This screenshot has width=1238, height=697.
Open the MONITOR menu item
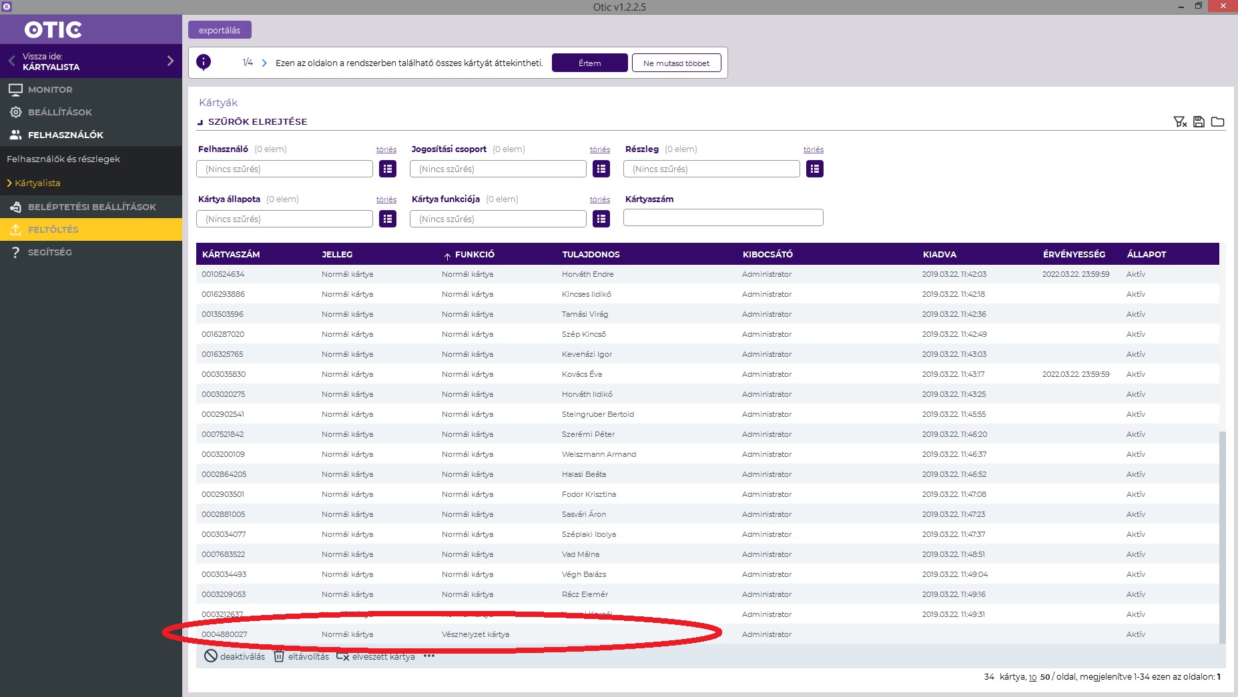50,89
